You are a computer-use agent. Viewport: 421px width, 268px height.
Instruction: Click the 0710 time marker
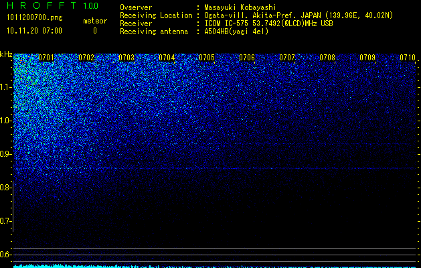(408, 58)
